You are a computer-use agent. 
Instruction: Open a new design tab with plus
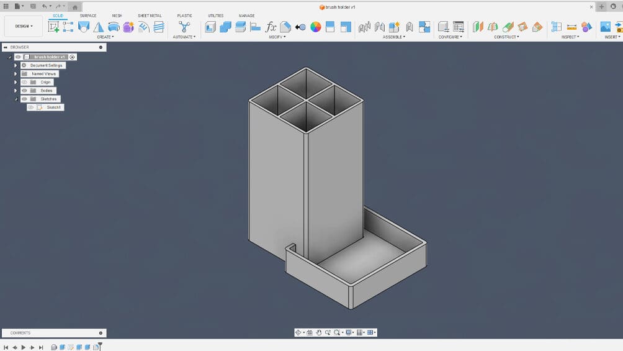click(601, 7)
